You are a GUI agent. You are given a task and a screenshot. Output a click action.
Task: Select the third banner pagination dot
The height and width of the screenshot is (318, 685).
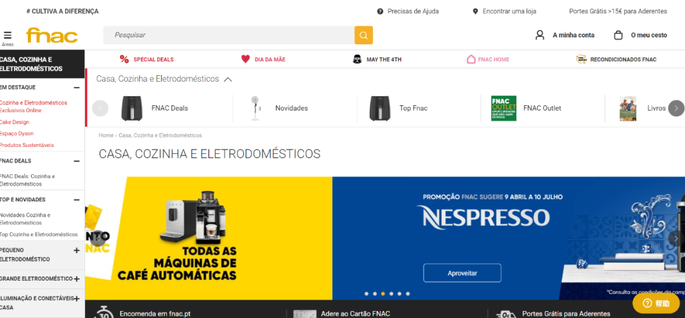tap(383, 293)
